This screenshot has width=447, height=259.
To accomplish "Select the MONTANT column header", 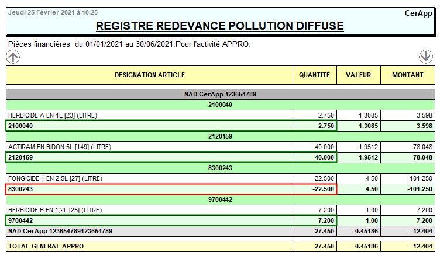I will [408, 75].
